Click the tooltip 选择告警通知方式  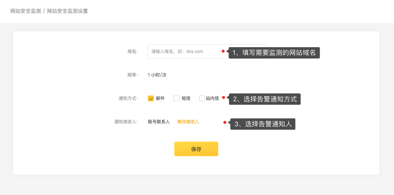(x=265, y=99)
